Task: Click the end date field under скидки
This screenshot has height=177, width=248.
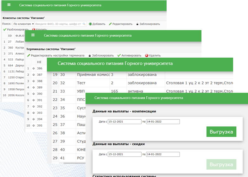Action: [x=163, y=155]
